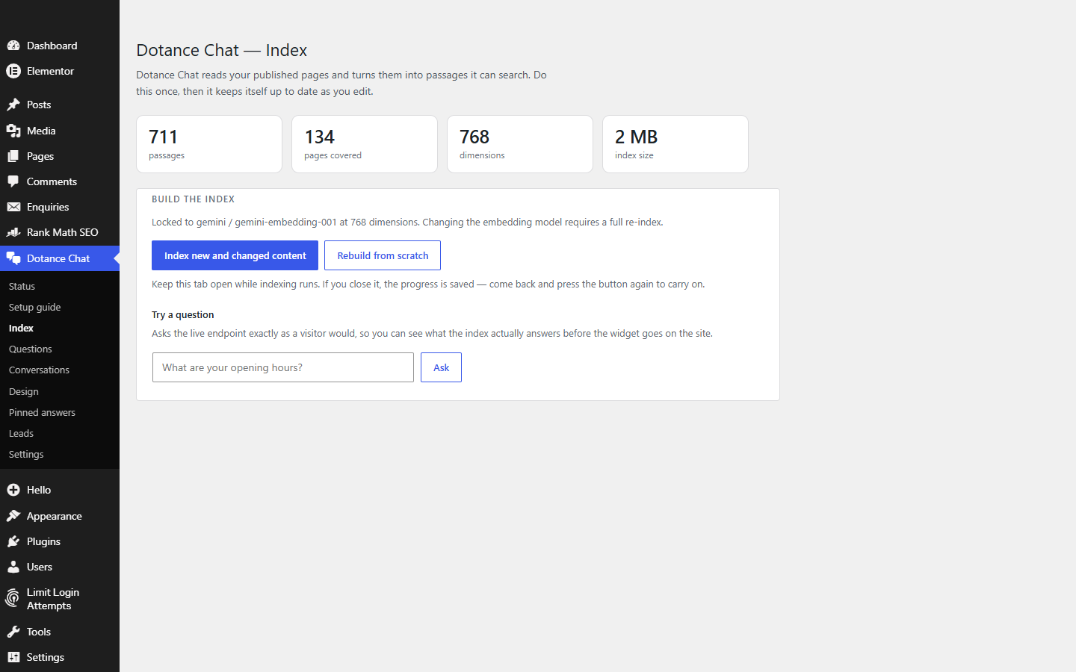Click the 'Asks the live endpoint' description text
Viewport: 1076px width, 672px height.
click(432, 334)
